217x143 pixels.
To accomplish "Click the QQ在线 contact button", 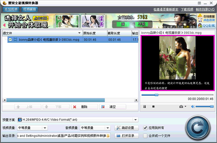I will click(x=206, y=25).
